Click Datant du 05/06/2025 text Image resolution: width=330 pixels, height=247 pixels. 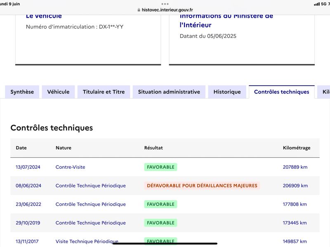pyautogui.click(x=208, y=36)
